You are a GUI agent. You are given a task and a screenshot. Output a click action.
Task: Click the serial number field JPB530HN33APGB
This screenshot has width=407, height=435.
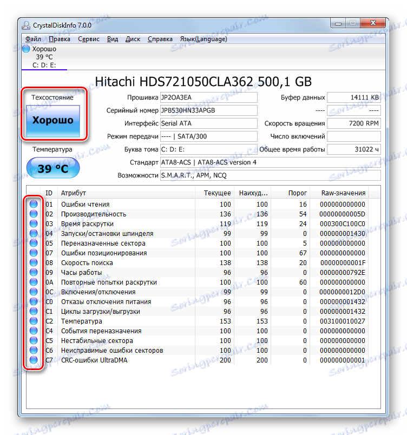(x=208, y=110)
